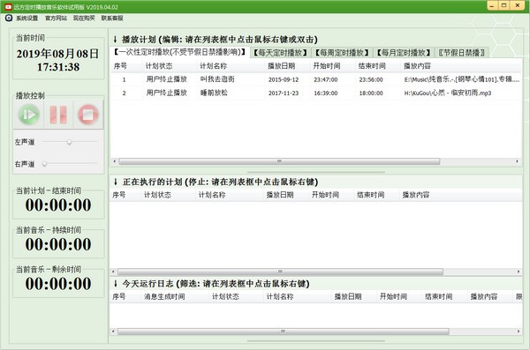Screen dimensions: 530x350
Task: Click today's log horizontal scrollbar
Action: (x=283, y=331)
